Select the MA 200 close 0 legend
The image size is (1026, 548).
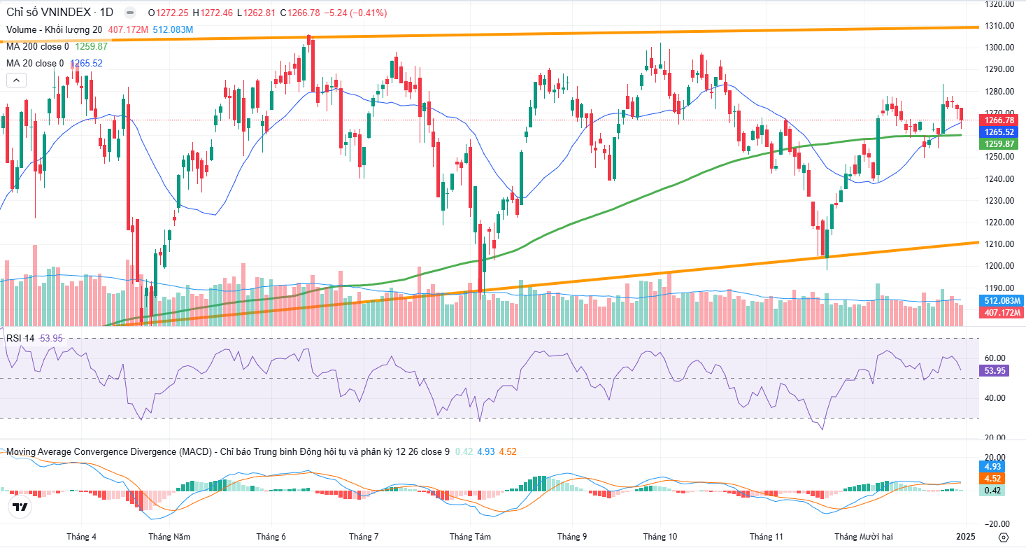click(38, 46)
